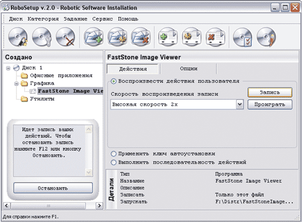Open the Диск menu

click(x=16, y=19)
